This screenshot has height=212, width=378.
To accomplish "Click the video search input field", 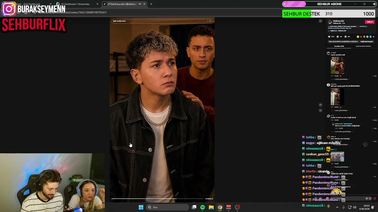I will coord(160,21).
